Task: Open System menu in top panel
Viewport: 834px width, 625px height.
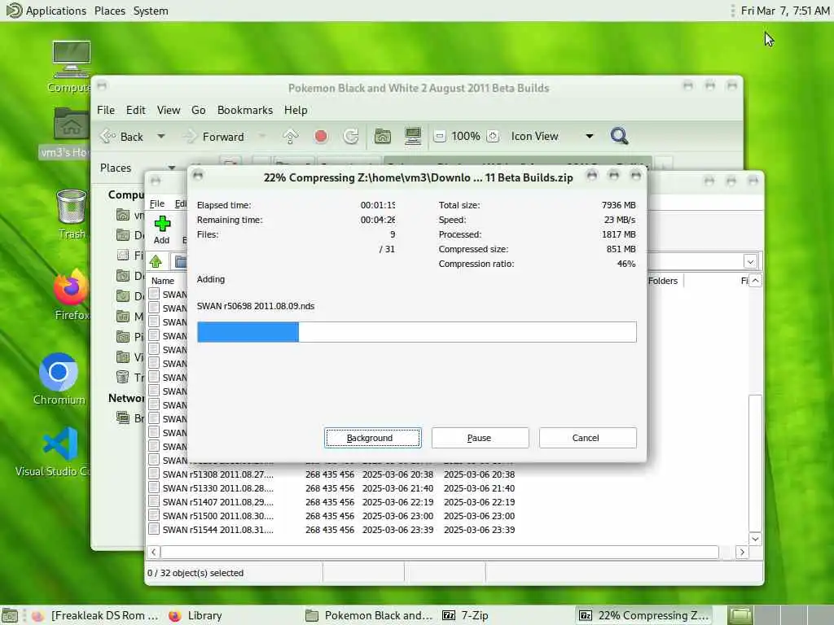Action: [151, 11]
